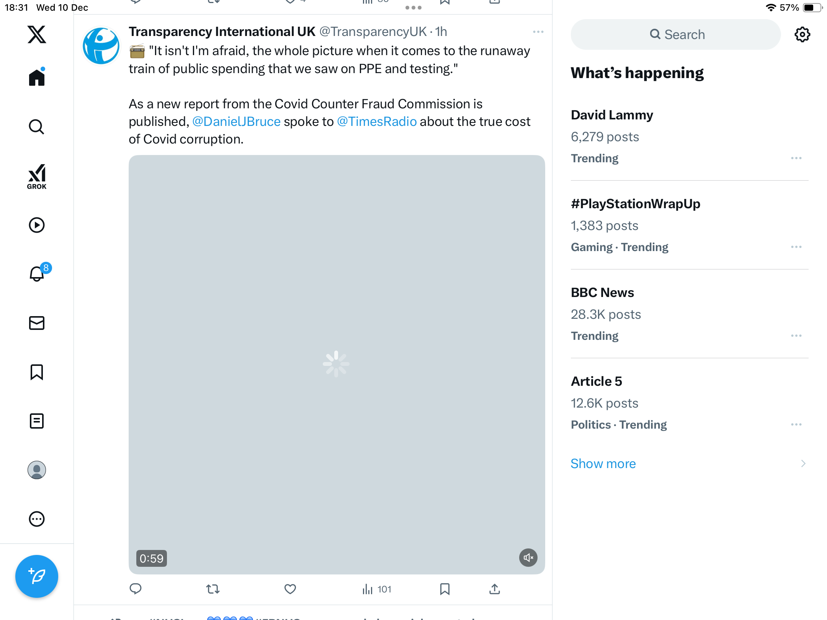
Task: Click Show more trends link
Action: pos(603,463)
